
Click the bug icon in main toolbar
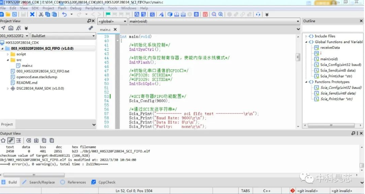267,14
